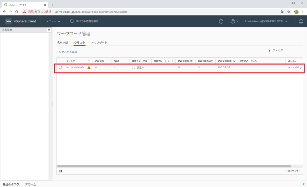Screen dimensions: 307x187
Task: Click the ワークロード管理 page heading
Action: point(73,34)
